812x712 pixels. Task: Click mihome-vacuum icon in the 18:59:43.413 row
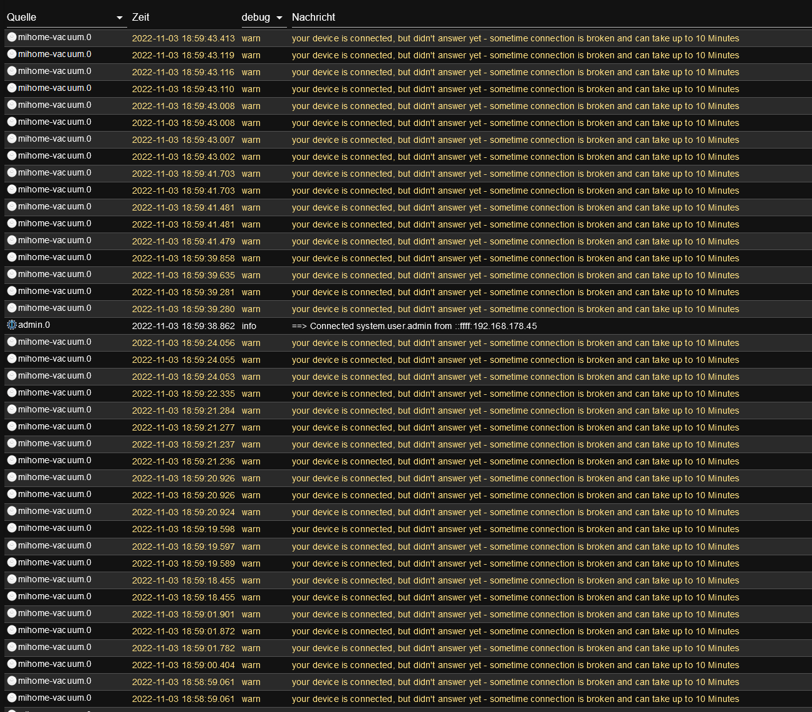tap(12, 38)
